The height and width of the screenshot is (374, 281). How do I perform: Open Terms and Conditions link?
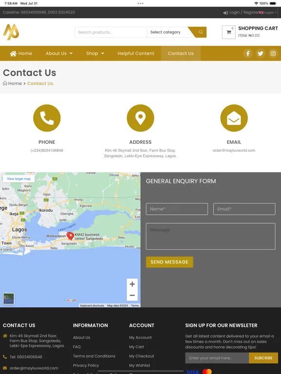(94, 356)
